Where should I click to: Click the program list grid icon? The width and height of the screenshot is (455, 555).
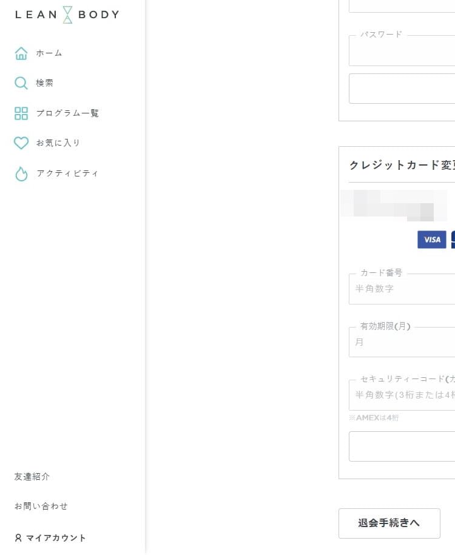coord(21,113)
